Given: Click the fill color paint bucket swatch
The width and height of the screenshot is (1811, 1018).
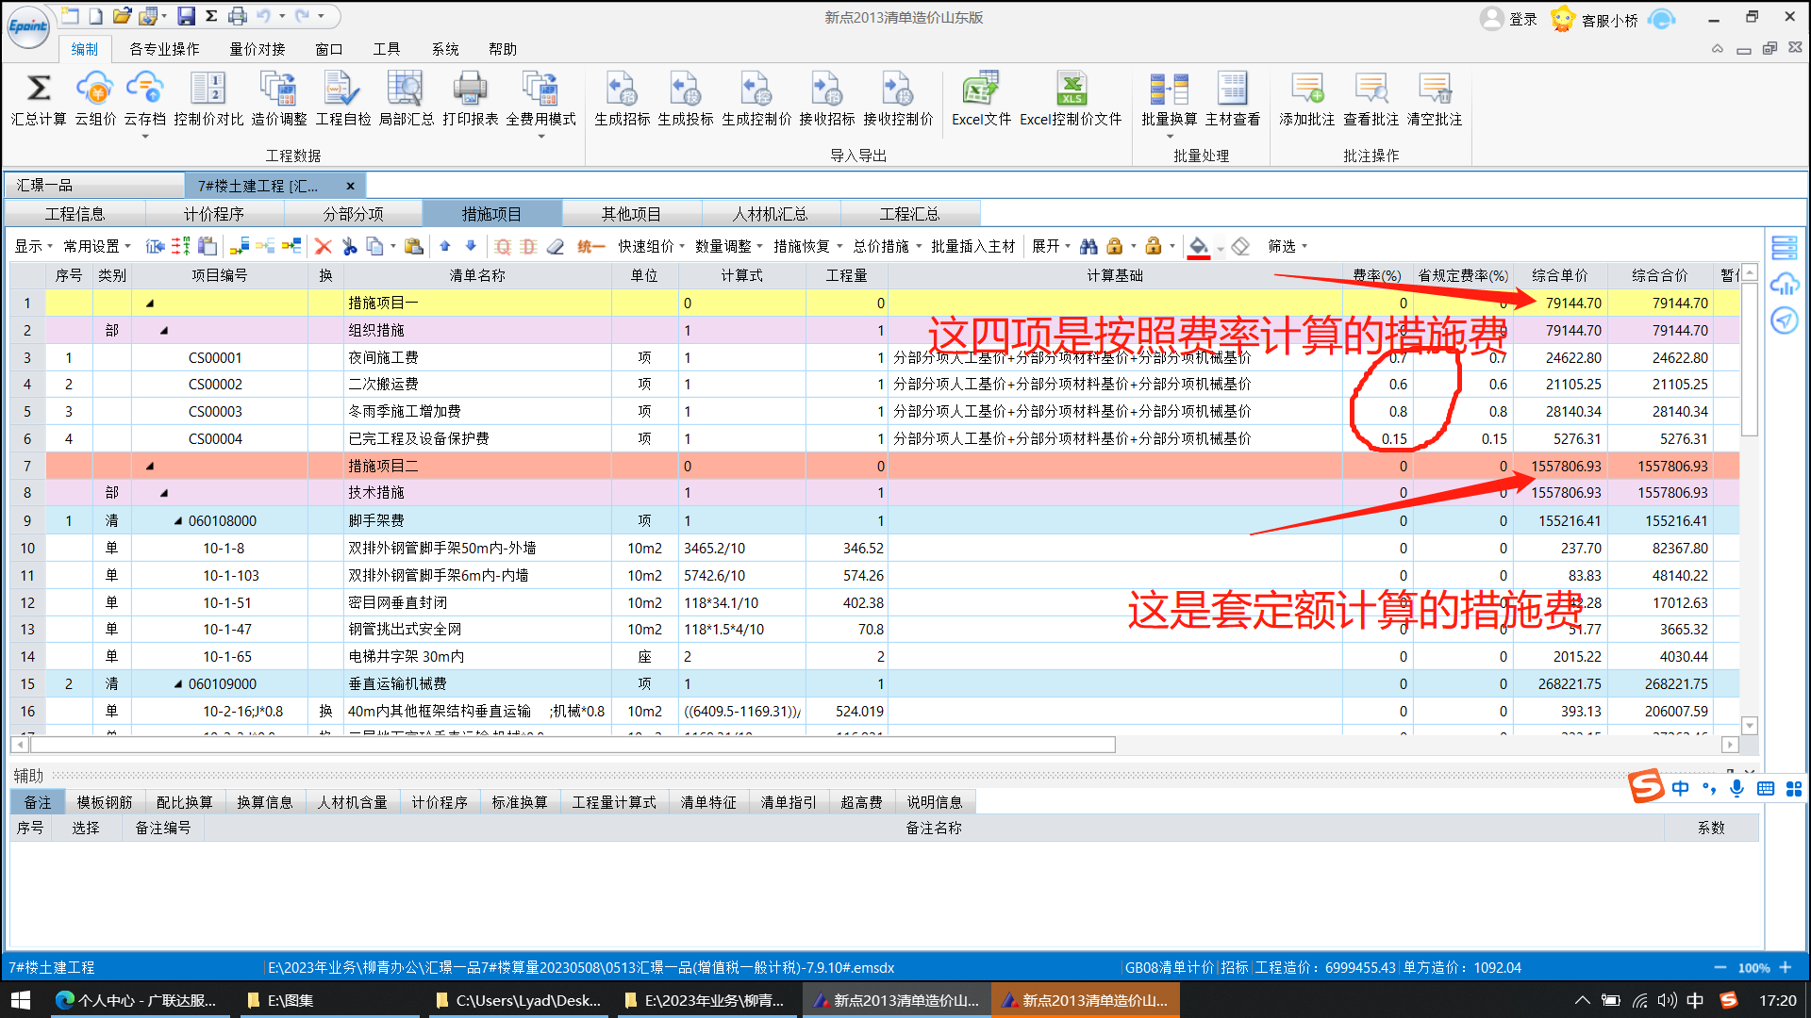Looking at the screenshot, I should point(1198,247).
